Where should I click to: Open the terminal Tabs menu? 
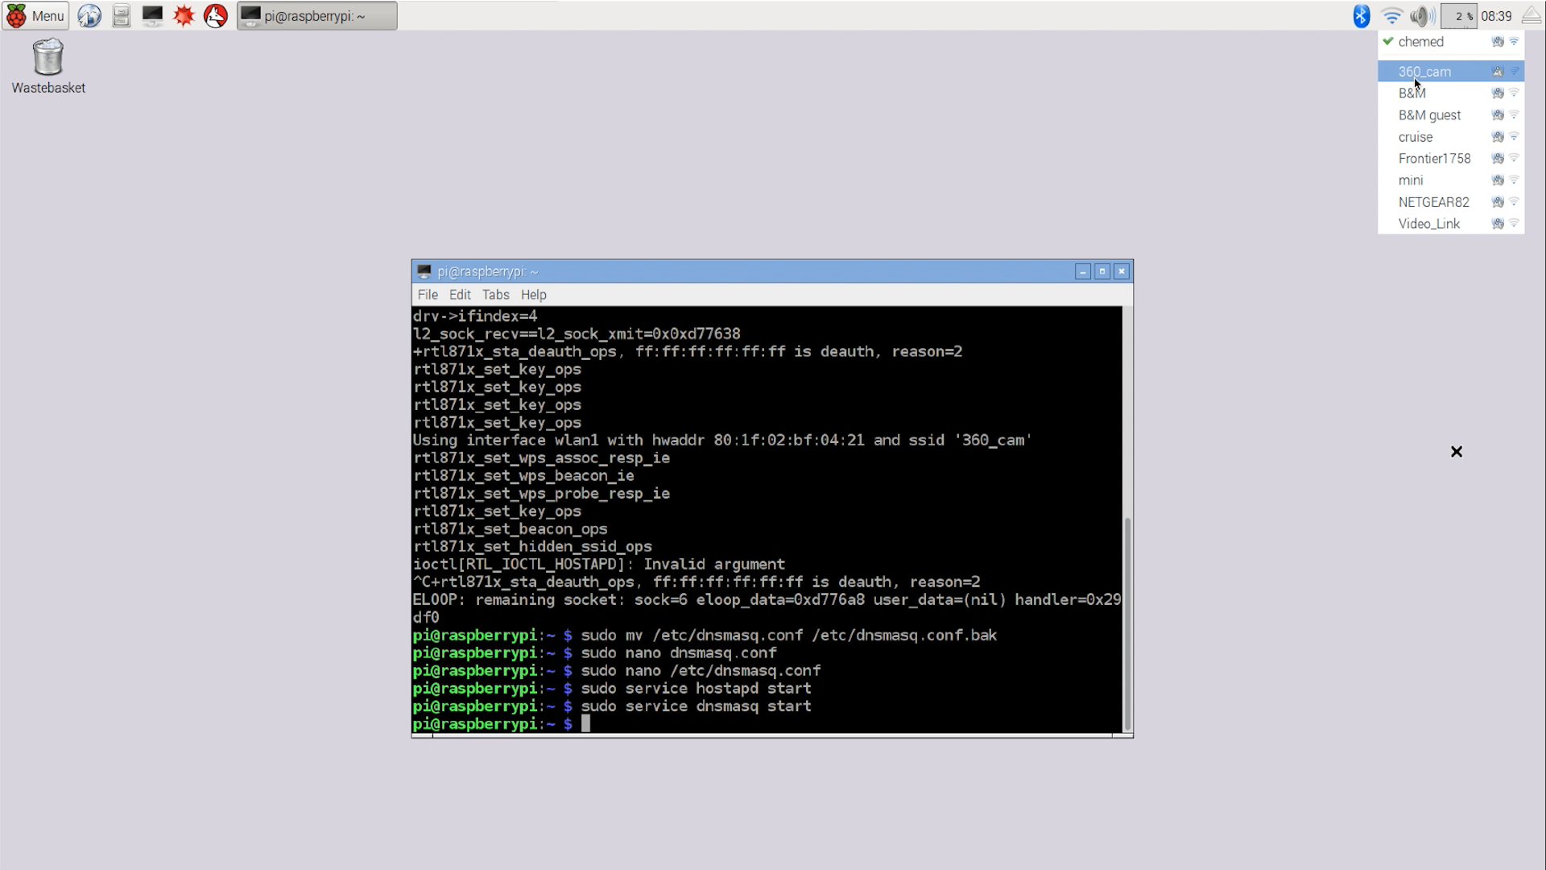coord(495,295)
